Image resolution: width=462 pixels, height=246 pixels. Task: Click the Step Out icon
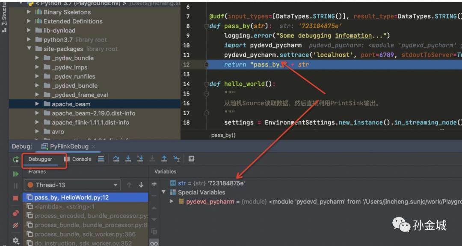[164, 159]
